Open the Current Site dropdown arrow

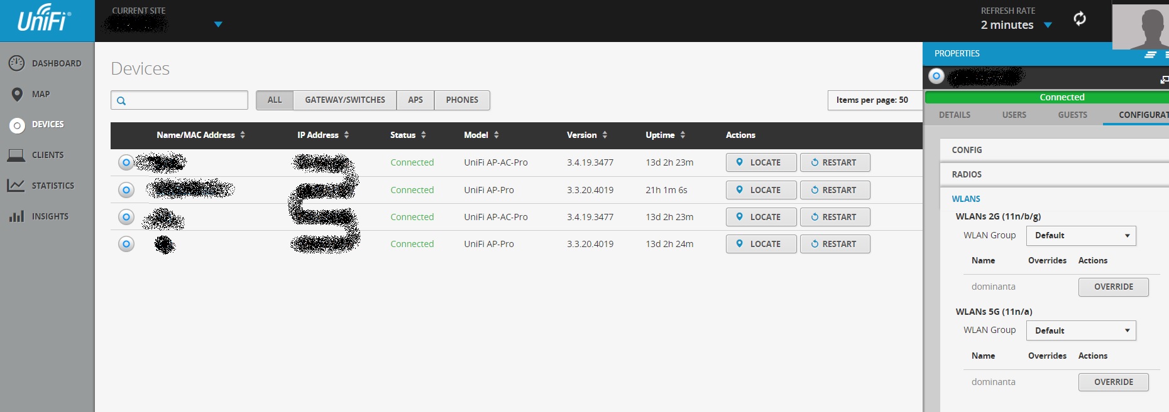218,24
